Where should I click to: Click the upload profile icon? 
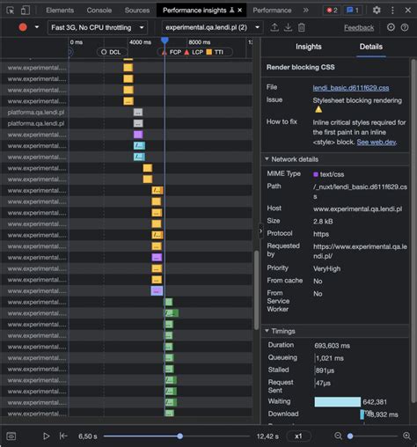coord(274,27)
